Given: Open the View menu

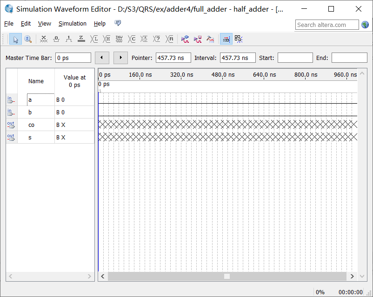Looking at the screenshot, I should [45, 24].
